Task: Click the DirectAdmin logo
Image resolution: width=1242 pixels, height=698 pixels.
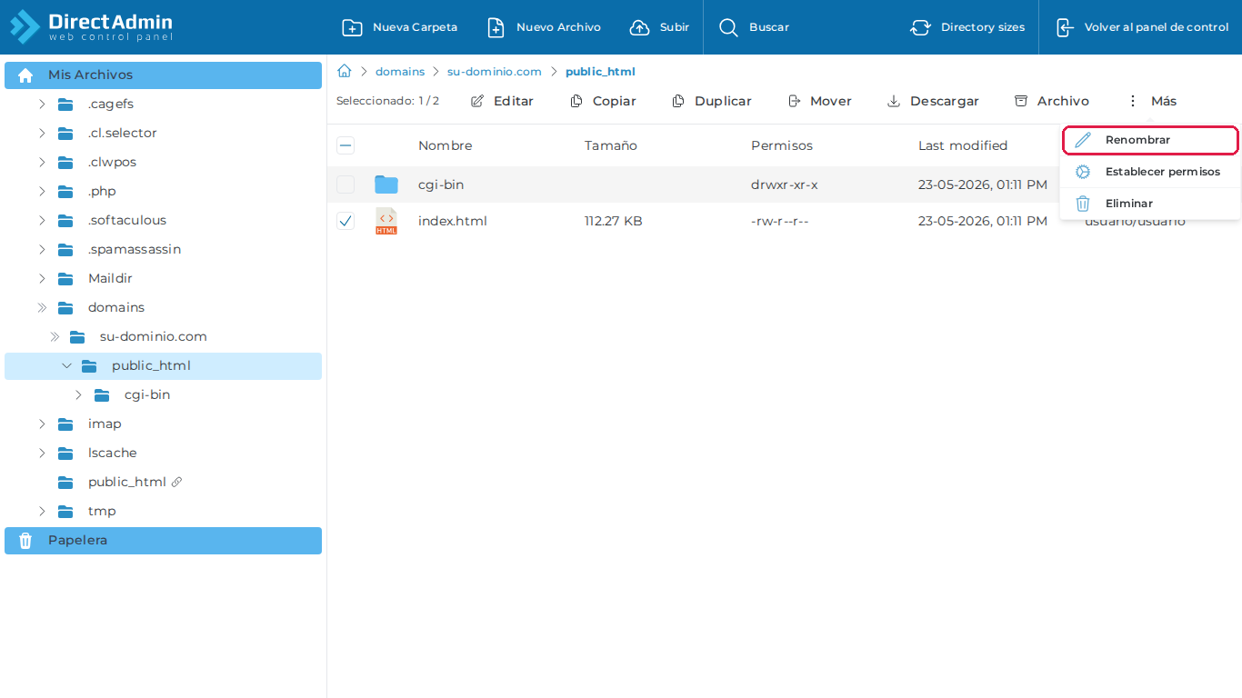Action: (91, 27)
